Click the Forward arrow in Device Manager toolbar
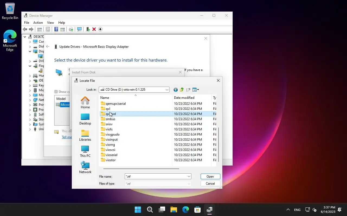Image resolution: width=347 pixels, height=216 pixels. (x=31, y=29)
